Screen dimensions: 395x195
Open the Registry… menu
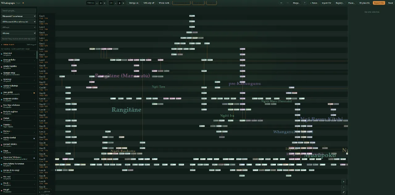339,3
